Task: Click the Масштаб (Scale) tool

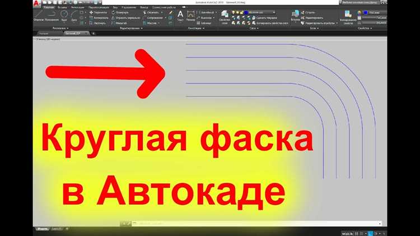Action: (x=119, y=23)
